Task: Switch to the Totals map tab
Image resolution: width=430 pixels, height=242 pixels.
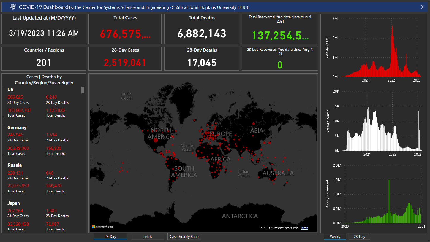Action: point(147,237)
